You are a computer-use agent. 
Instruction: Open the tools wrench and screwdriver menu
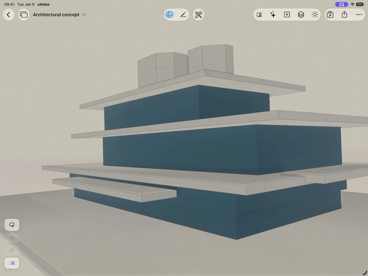coord(199,15)
